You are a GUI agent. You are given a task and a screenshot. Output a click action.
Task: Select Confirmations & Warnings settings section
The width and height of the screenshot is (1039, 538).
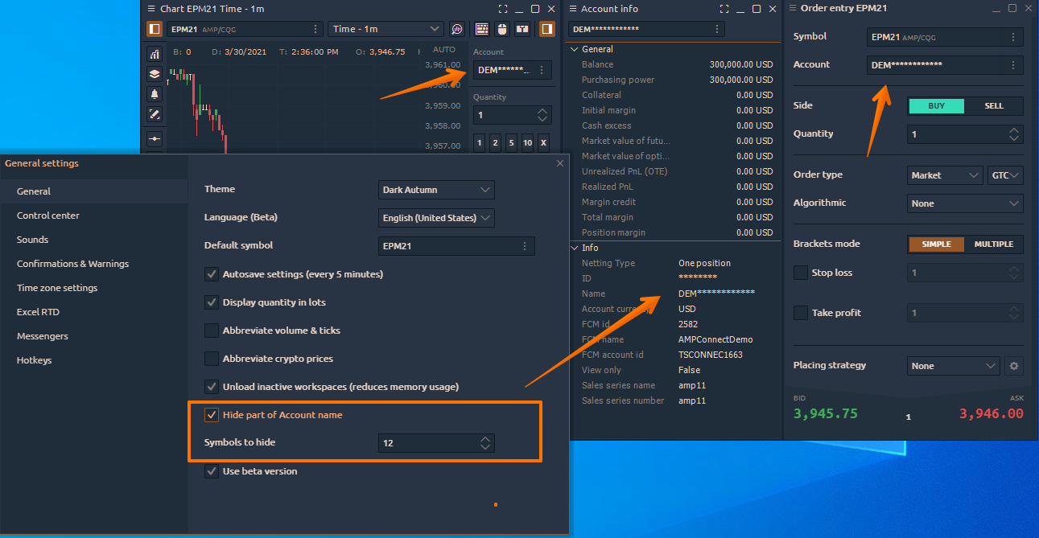tap(72, 264)
